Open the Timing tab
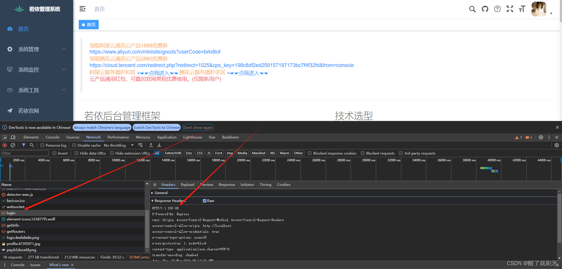This screenshot has width=562, height=269. click(x=265, y=185)
